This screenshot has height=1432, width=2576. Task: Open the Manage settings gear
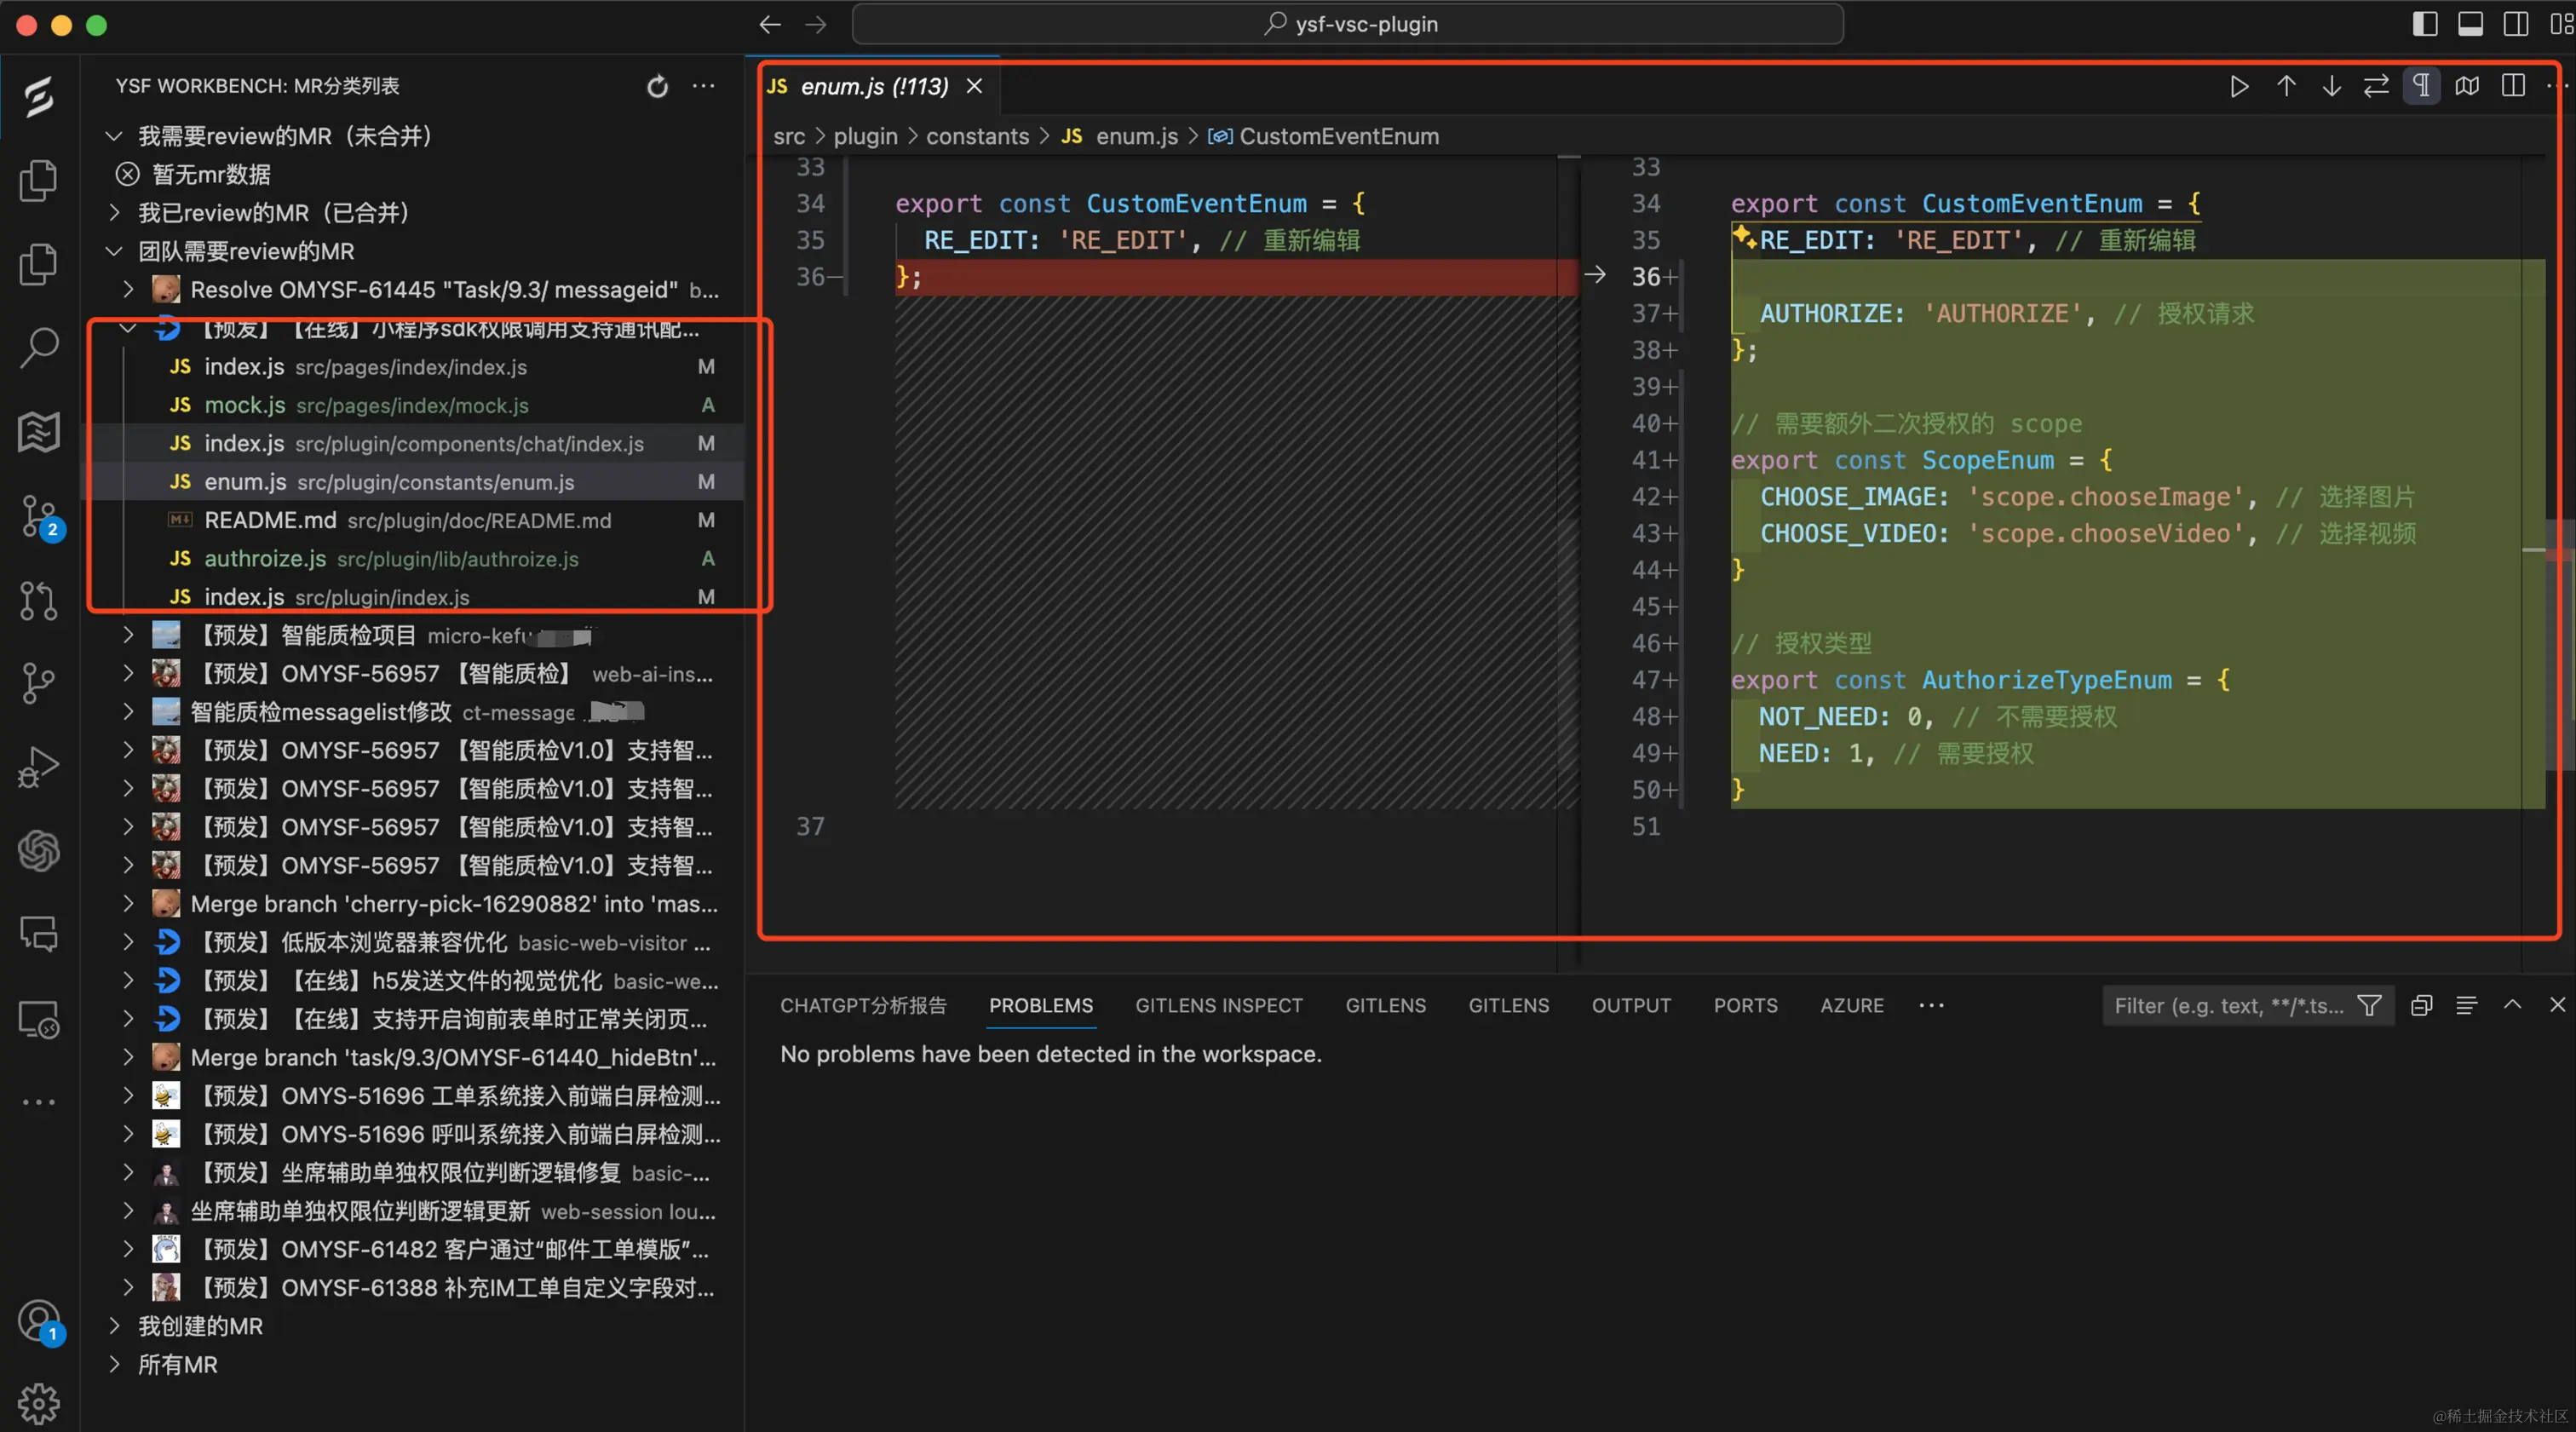[x=38, y=1404]
